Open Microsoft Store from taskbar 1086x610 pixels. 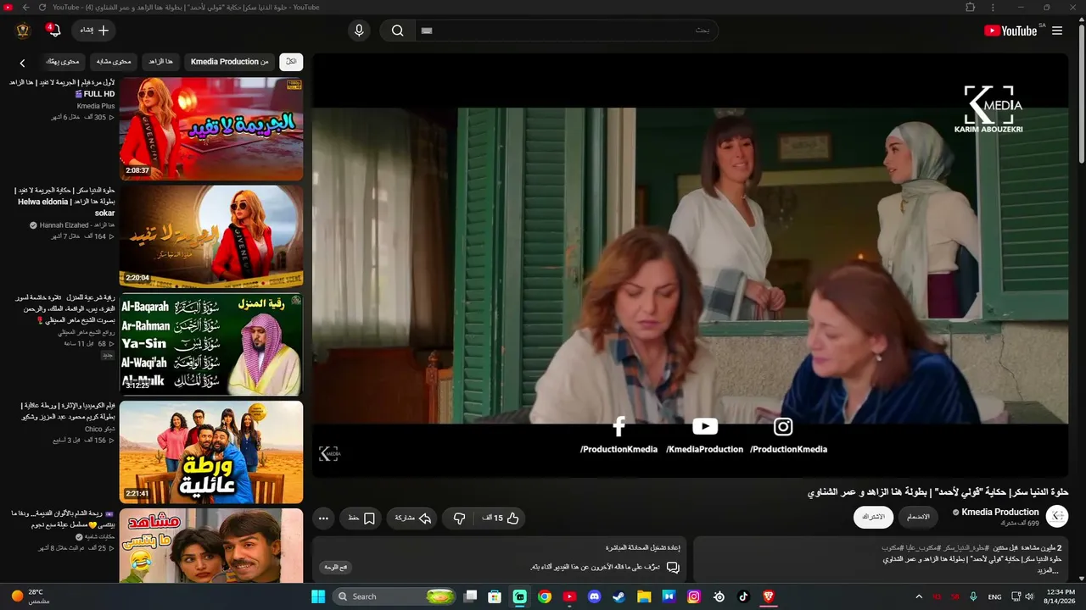point(495,596)
